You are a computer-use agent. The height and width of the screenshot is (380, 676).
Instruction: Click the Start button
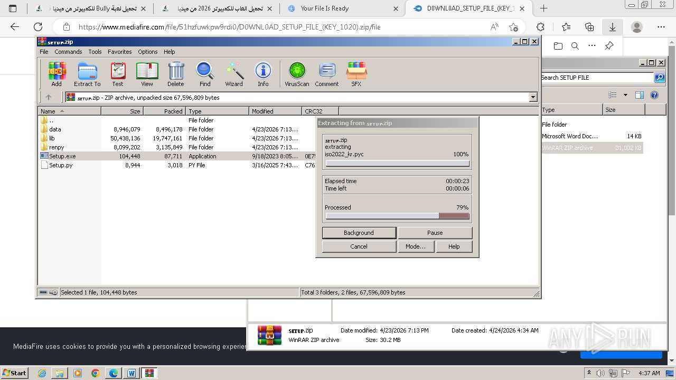[x=14, y=373]
